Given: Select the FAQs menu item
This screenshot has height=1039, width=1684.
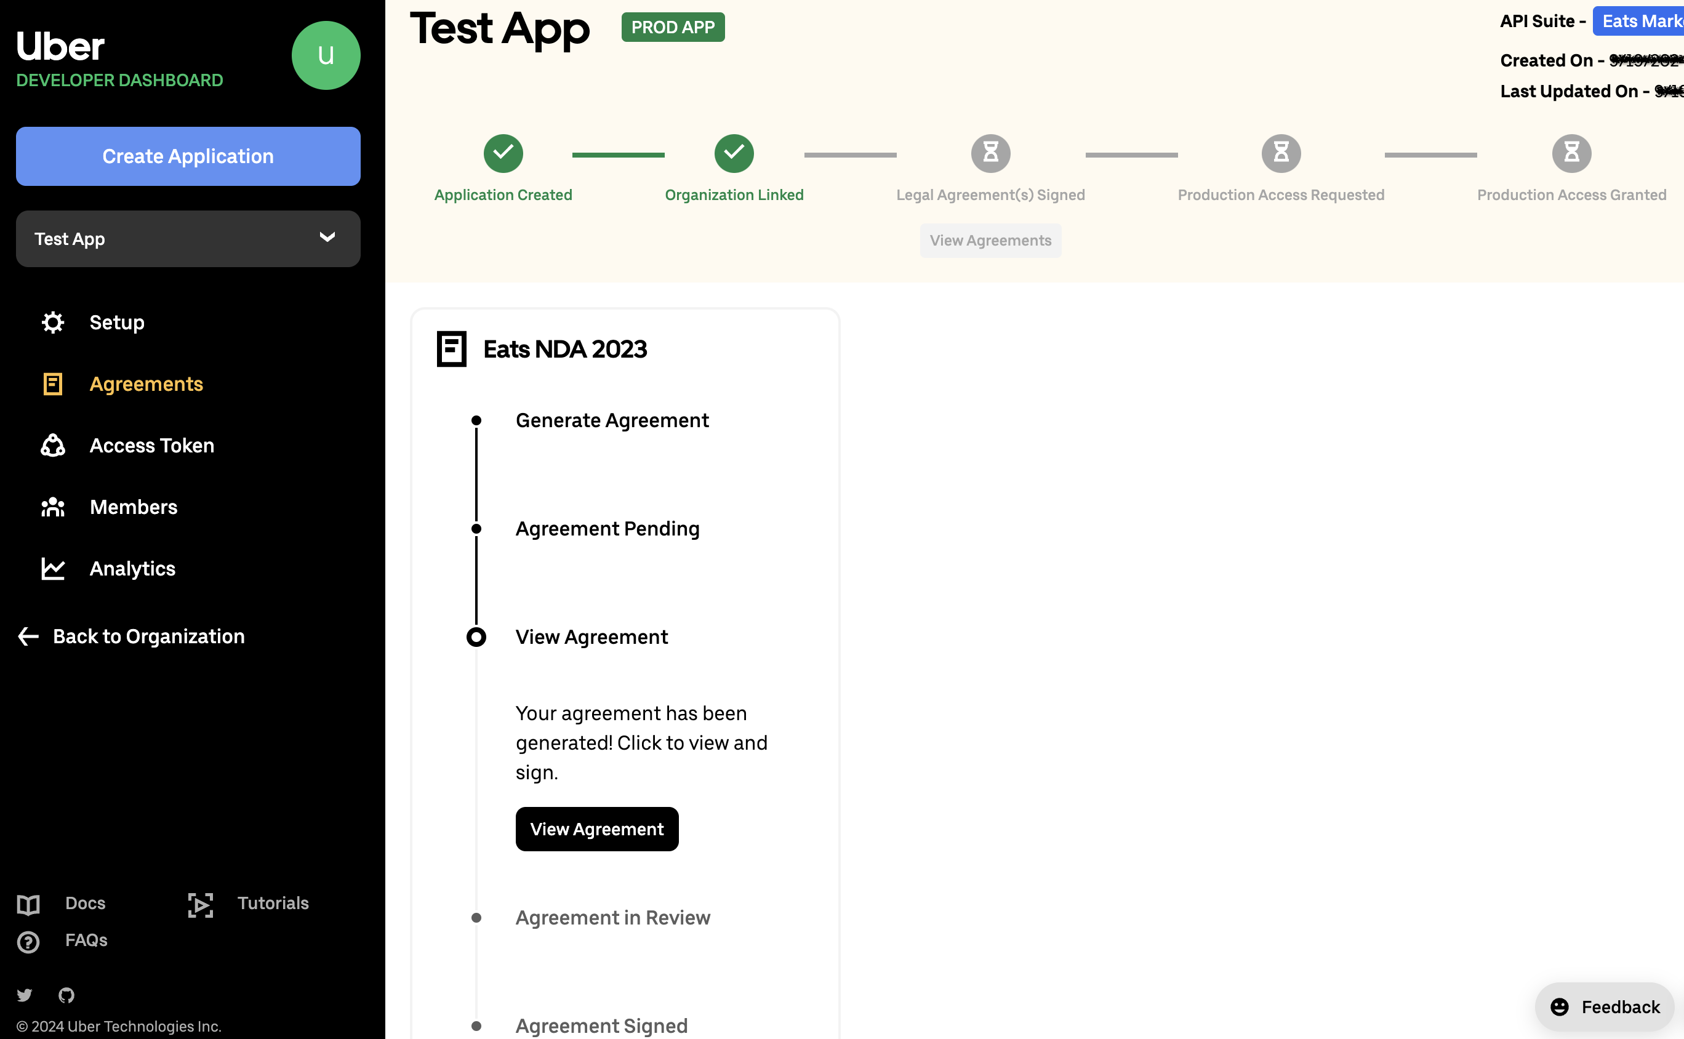Looking at the screenshot, I should coord(86,941).
